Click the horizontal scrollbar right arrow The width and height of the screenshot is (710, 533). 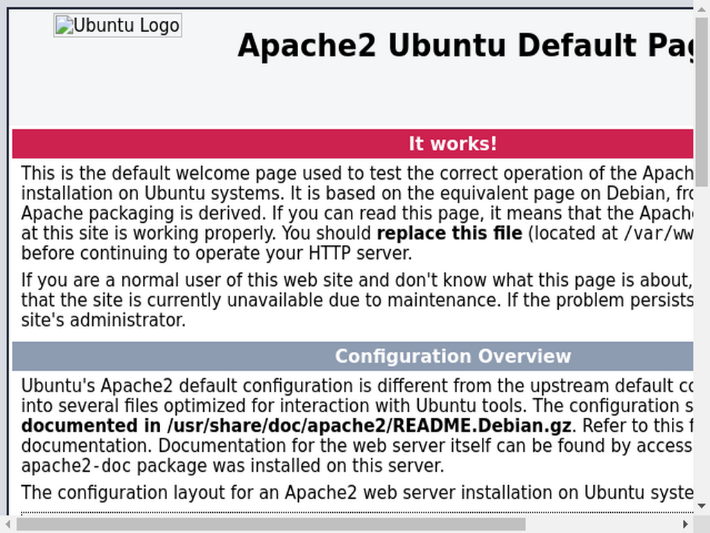click(x=686, y=525)
